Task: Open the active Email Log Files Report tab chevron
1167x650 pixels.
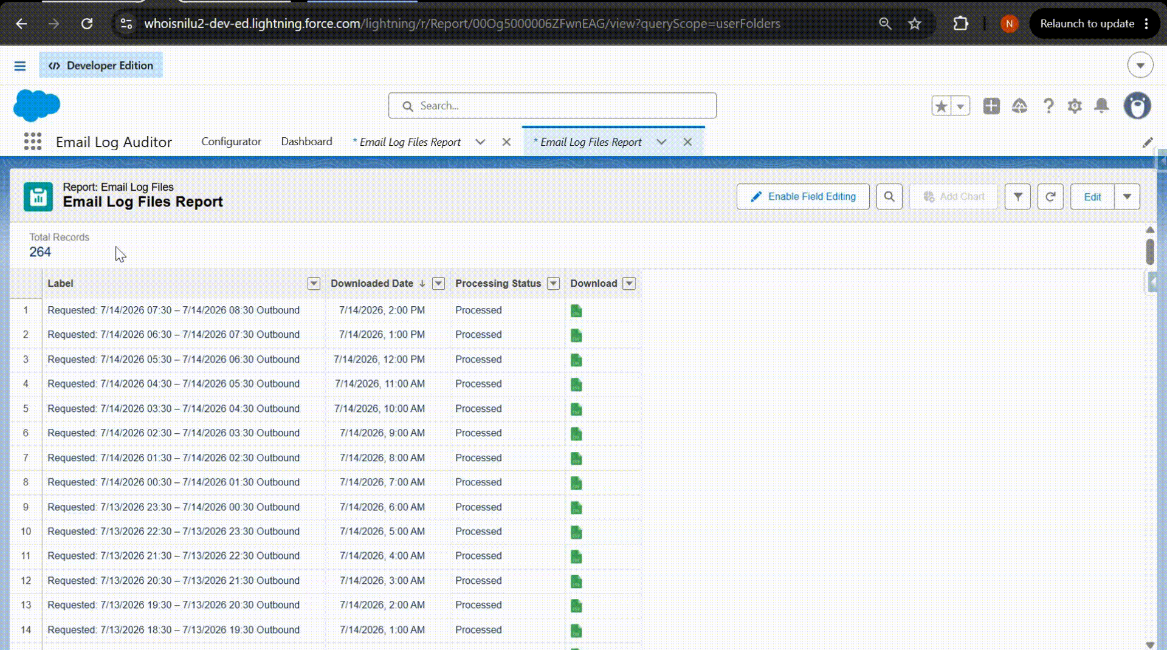Action: 661,142
